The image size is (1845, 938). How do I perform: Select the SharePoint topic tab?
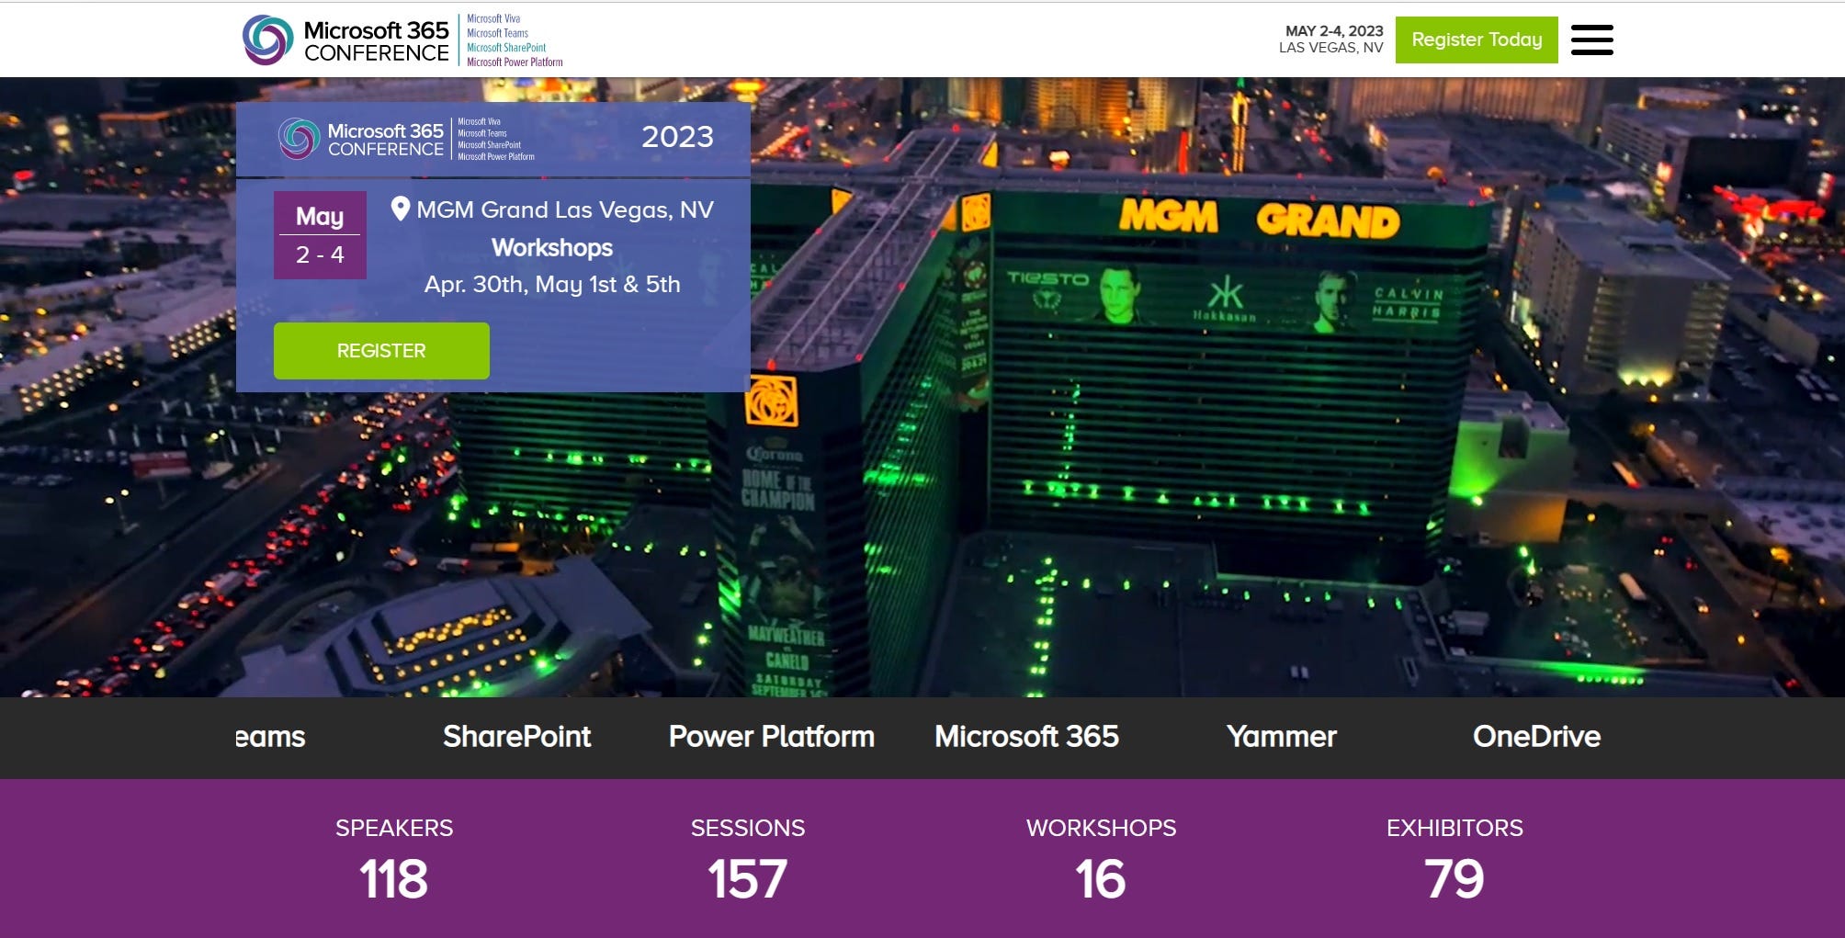[516, 736]
